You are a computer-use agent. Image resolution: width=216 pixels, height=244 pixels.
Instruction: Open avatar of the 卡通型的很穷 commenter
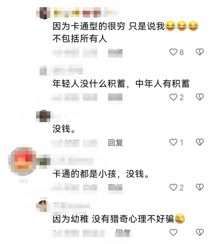(x=44, y=13)
